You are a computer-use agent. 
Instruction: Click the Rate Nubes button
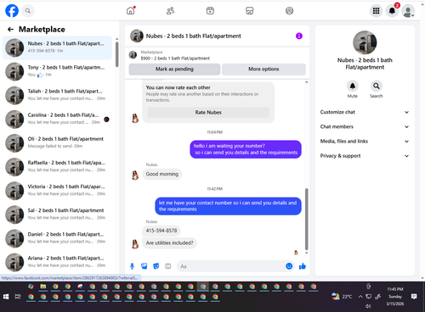(208, 112)
